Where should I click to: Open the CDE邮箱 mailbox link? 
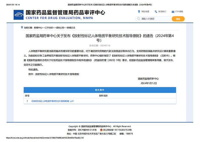point(179,12)
